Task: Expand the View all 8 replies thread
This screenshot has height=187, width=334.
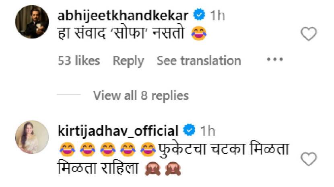Action: pos(141,96)
